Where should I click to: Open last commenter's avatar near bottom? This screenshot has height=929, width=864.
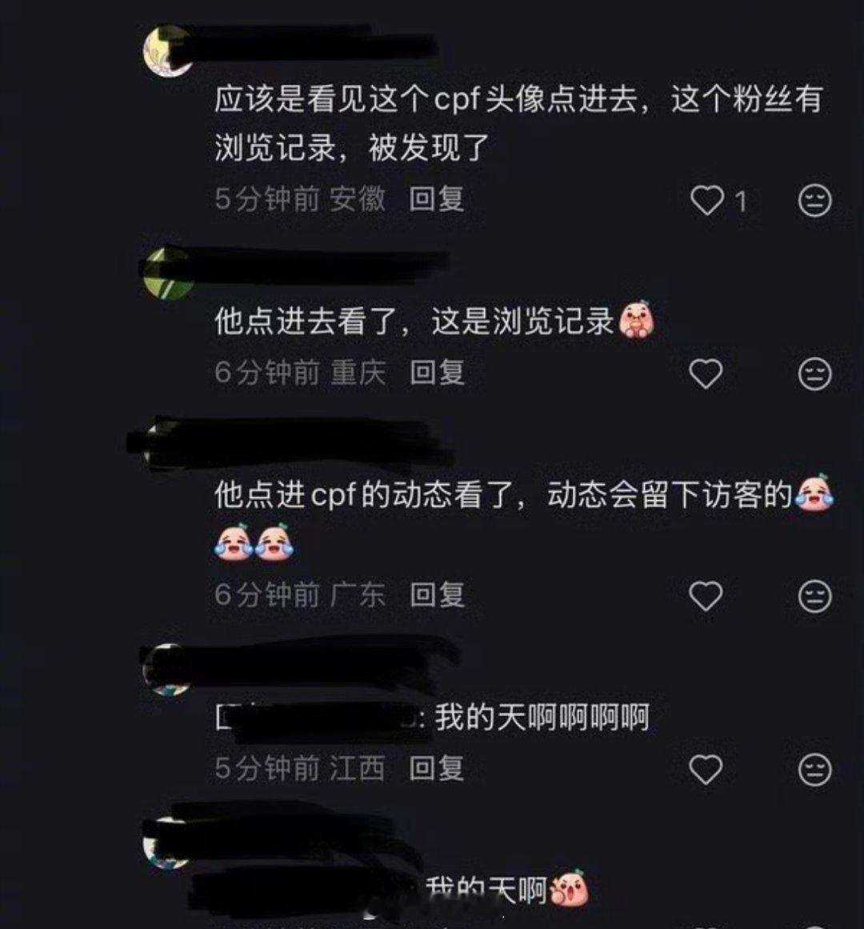click(166, 843)
